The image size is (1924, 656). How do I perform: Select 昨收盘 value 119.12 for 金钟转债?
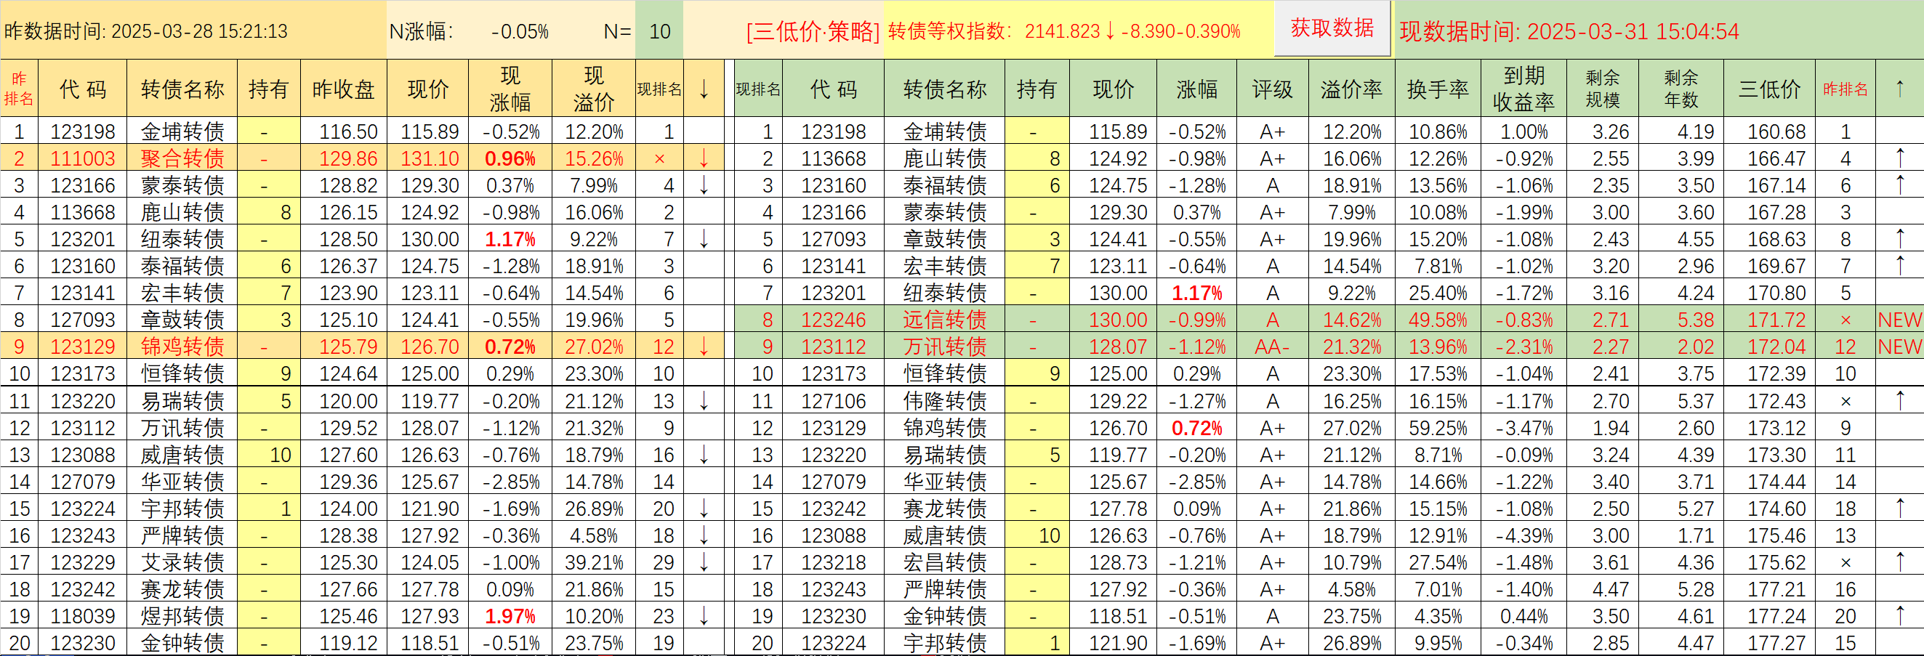click(348, 644)
